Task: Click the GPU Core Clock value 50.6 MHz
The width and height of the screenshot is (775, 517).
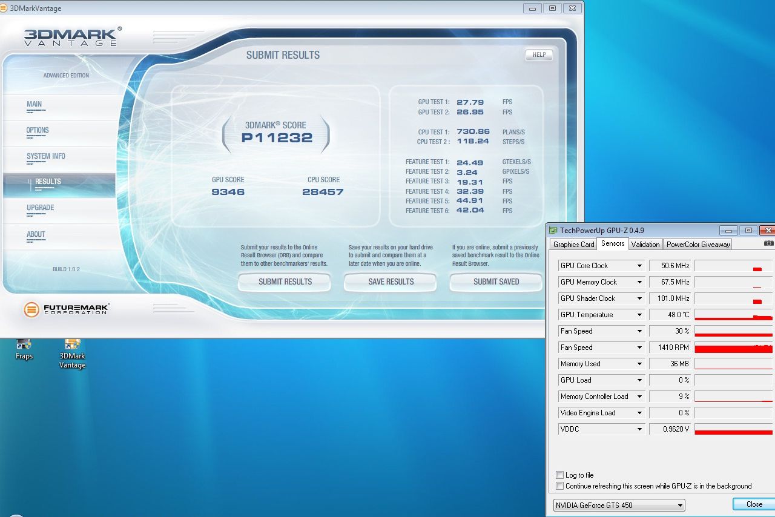Action: click(x=670, y=266)
